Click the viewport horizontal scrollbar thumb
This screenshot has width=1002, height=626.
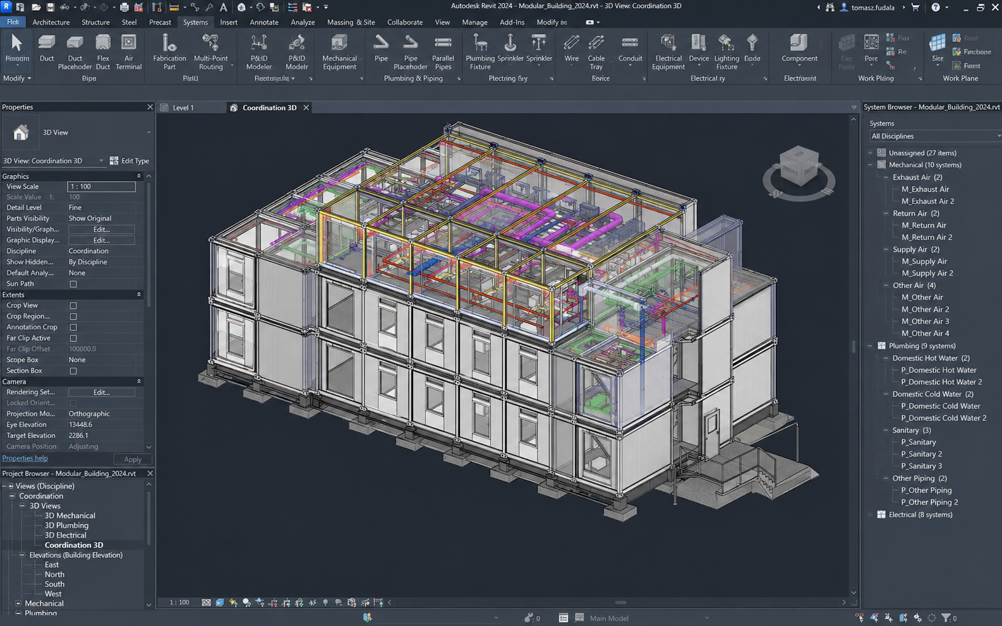621,603
